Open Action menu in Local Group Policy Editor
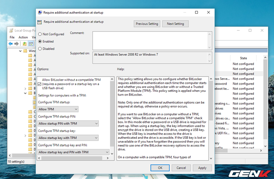 click(23, 37)
